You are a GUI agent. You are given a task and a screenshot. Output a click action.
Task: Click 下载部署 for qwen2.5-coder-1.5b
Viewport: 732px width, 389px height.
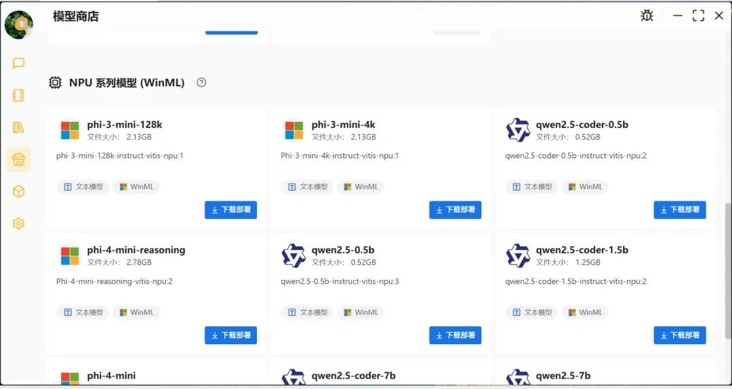pos(679,335)
